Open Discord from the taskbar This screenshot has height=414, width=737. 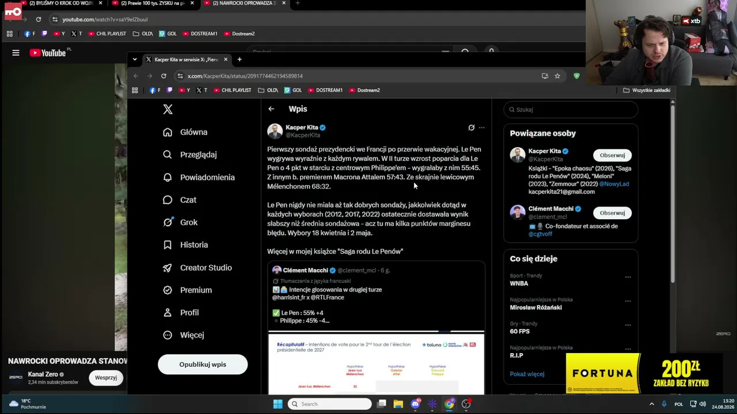tap(415, 404)
